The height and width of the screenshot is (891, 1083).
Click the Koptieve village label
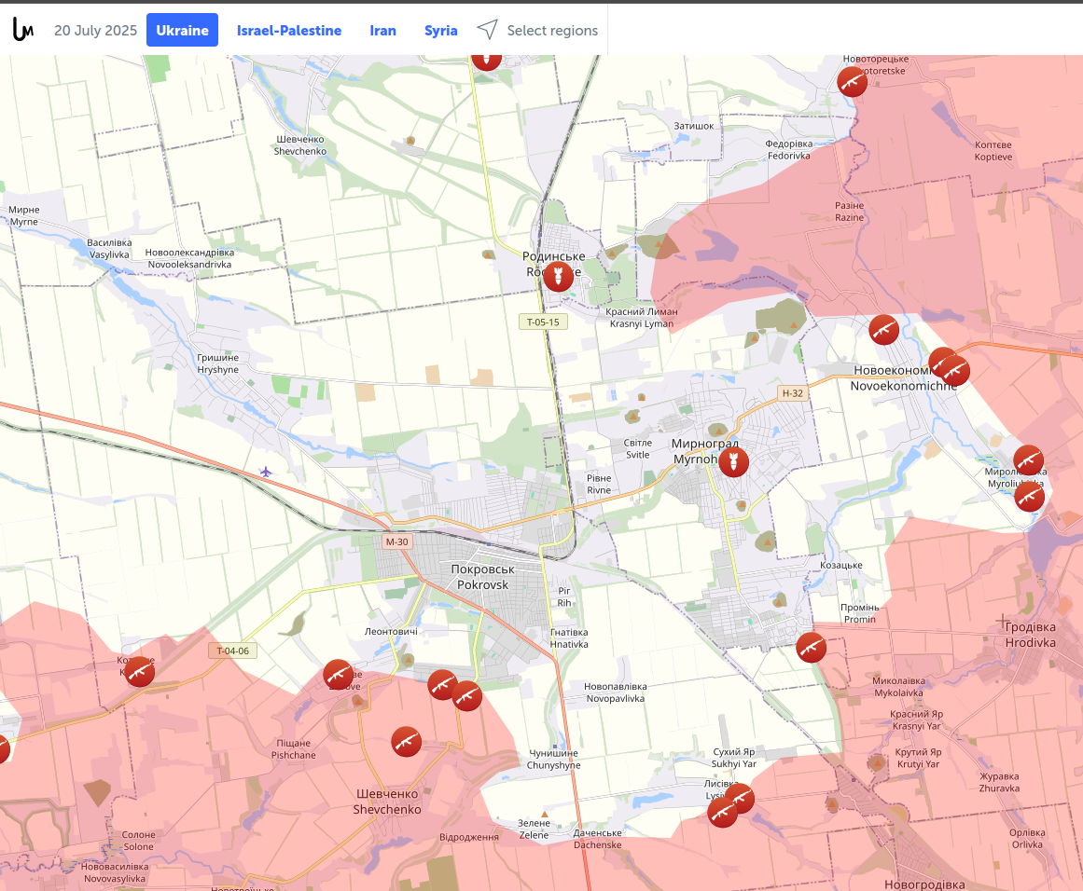pos(993,151)
